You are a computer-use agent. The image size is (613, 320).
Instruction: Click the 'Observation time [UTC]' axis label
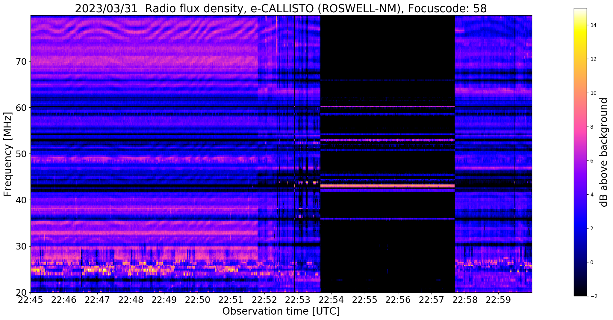[x=281, y=311]
